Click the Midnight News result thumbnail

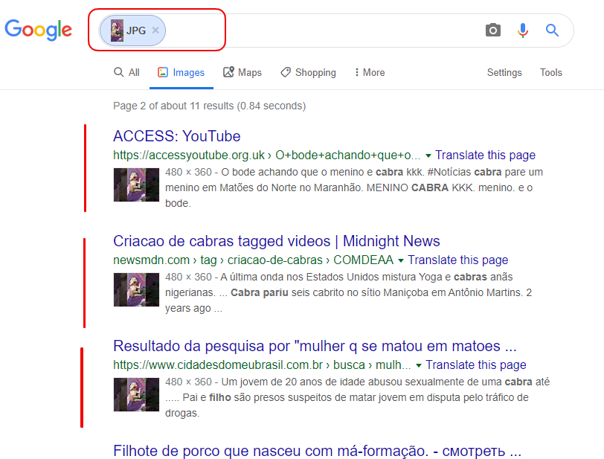136,290
